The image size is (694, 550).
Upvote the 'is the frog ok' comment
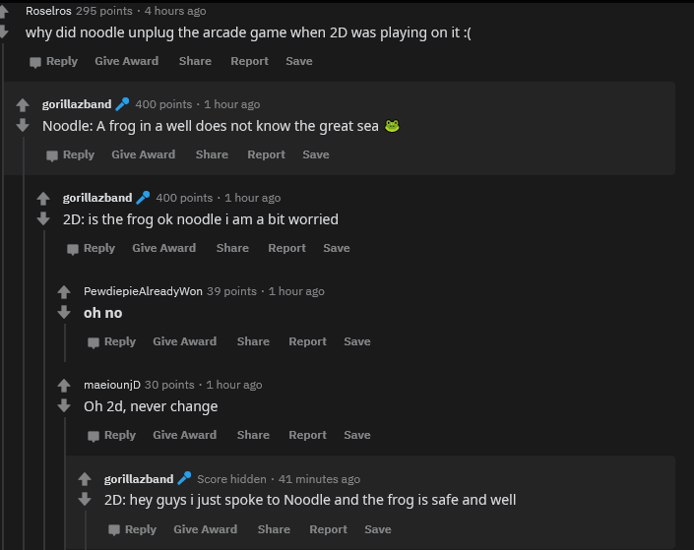42,199
